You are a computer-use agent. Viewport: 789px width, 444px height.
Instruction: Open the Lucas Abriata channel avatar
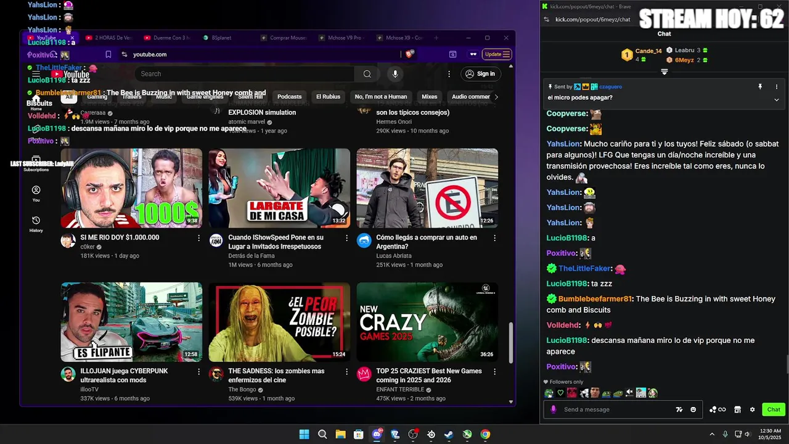point(364,240)
